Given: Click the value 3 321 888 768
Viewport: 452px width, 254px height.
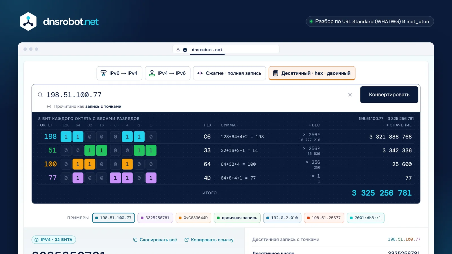Looking at the screenshot, I should click(390, 137).
